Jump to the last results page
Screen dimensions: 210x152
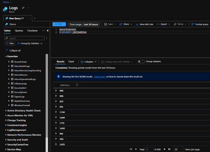click(x=169, y=149)
